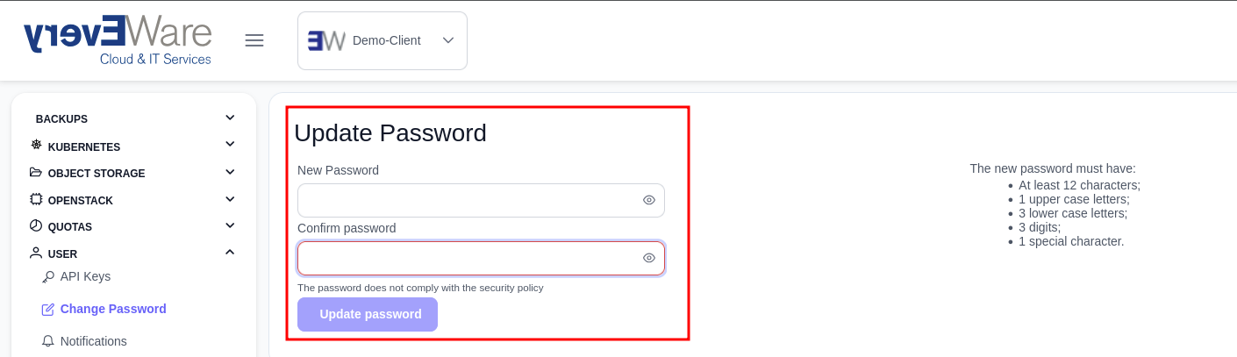Click the EveryWare logo
This screenshot has height=357, width=1237.
(118, 39)
